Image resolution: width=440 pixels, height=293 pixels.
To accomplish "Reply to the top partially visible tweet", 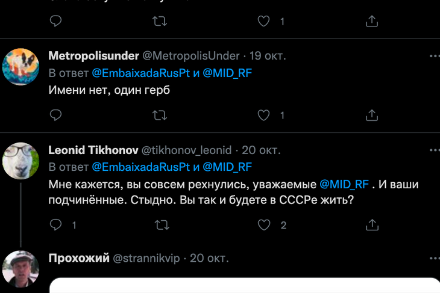I will (55, 21).
